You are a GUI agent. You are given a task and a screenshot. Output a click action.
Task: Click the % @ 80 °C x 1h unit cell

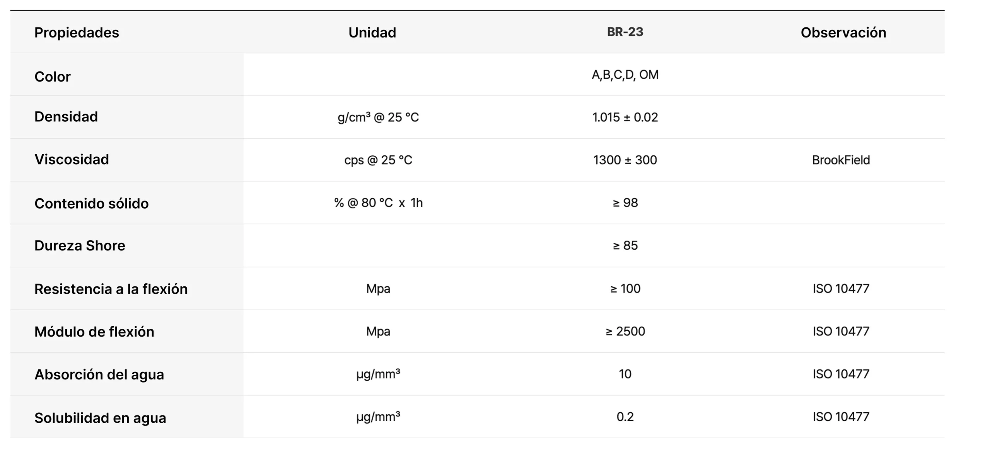(378, 203)
